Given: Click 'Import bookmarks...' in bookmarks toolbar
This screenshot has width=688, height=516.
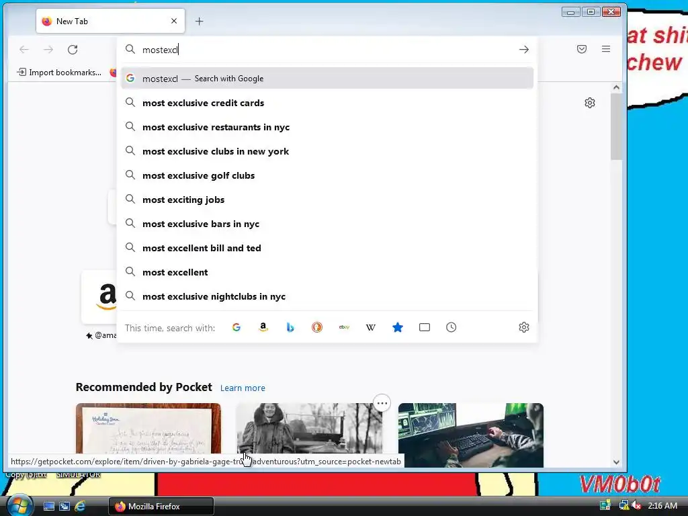Looking at the screenshot, I should 59,73.
